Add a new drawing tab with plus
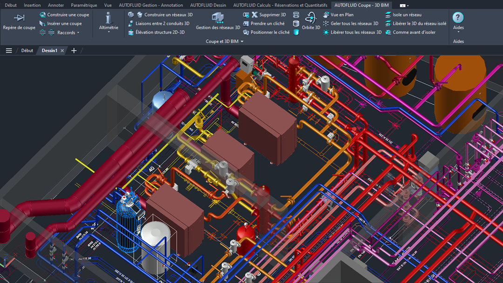503x283 pixels. (74, 50)
